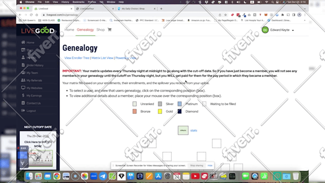The width and height of the screenshot is (325, 183).
Task: Open YouTube app from the Dock
Action: (195, 176)
